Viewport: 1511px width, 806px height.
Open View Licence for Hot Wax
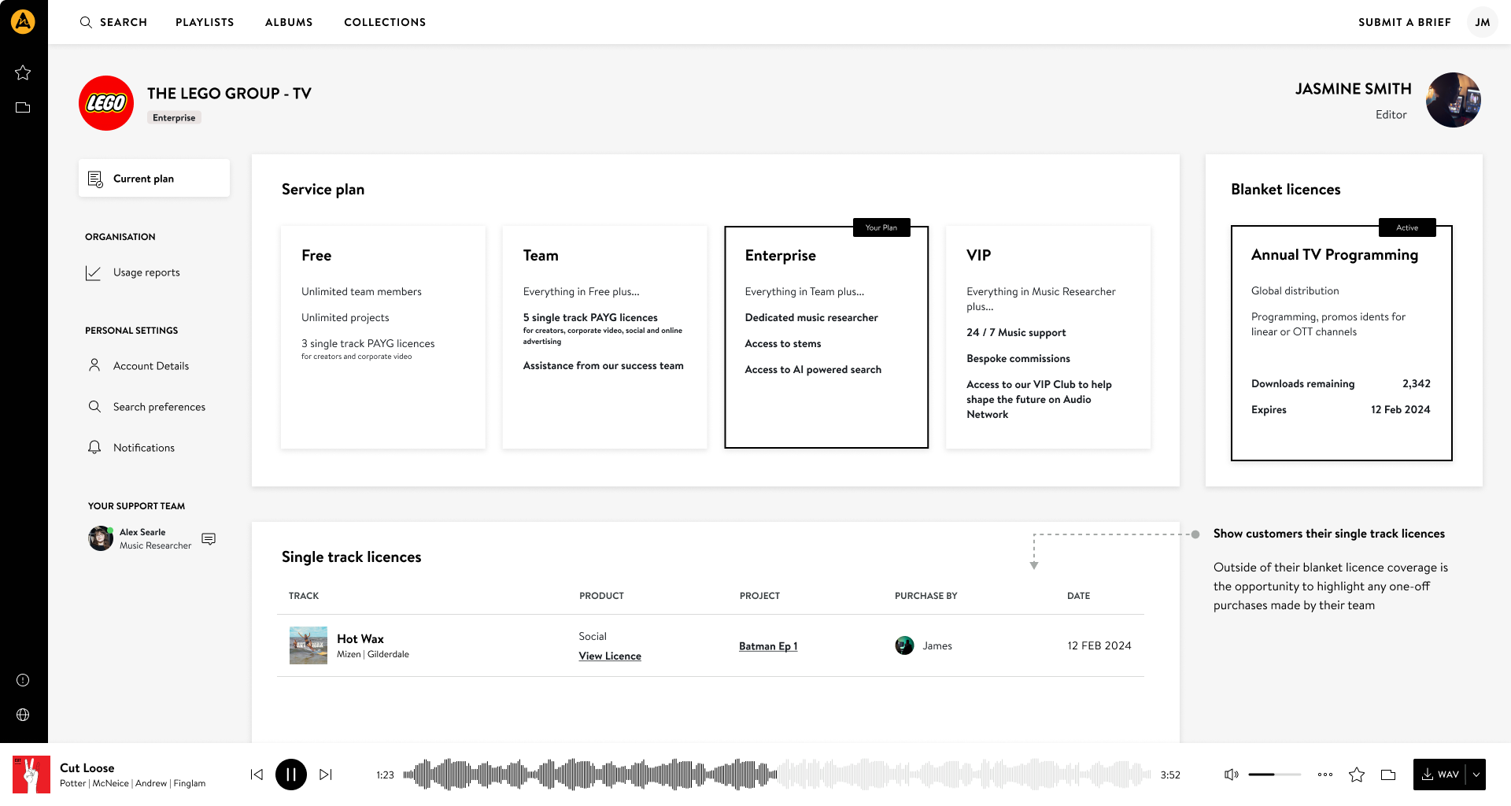(609, 656)
